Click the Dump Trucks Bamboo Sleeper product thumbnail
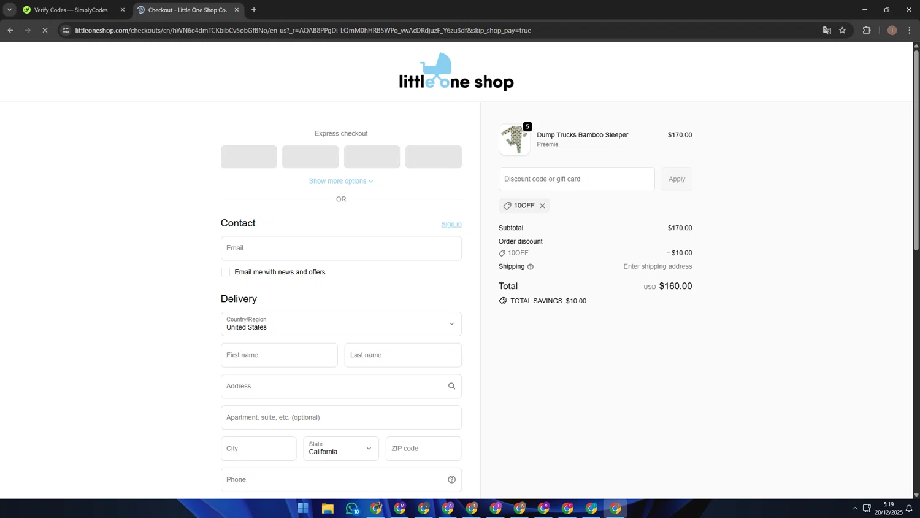This screenshot has height=518, width=920. pos(515,139)
